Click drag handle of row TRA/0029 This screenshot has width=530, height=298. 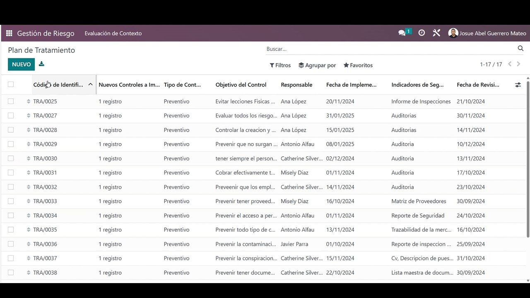pos(29,144)
